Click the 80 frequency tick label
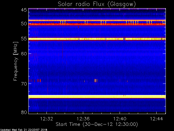Viewport: 174px width, 131px height. coord(24,112)
